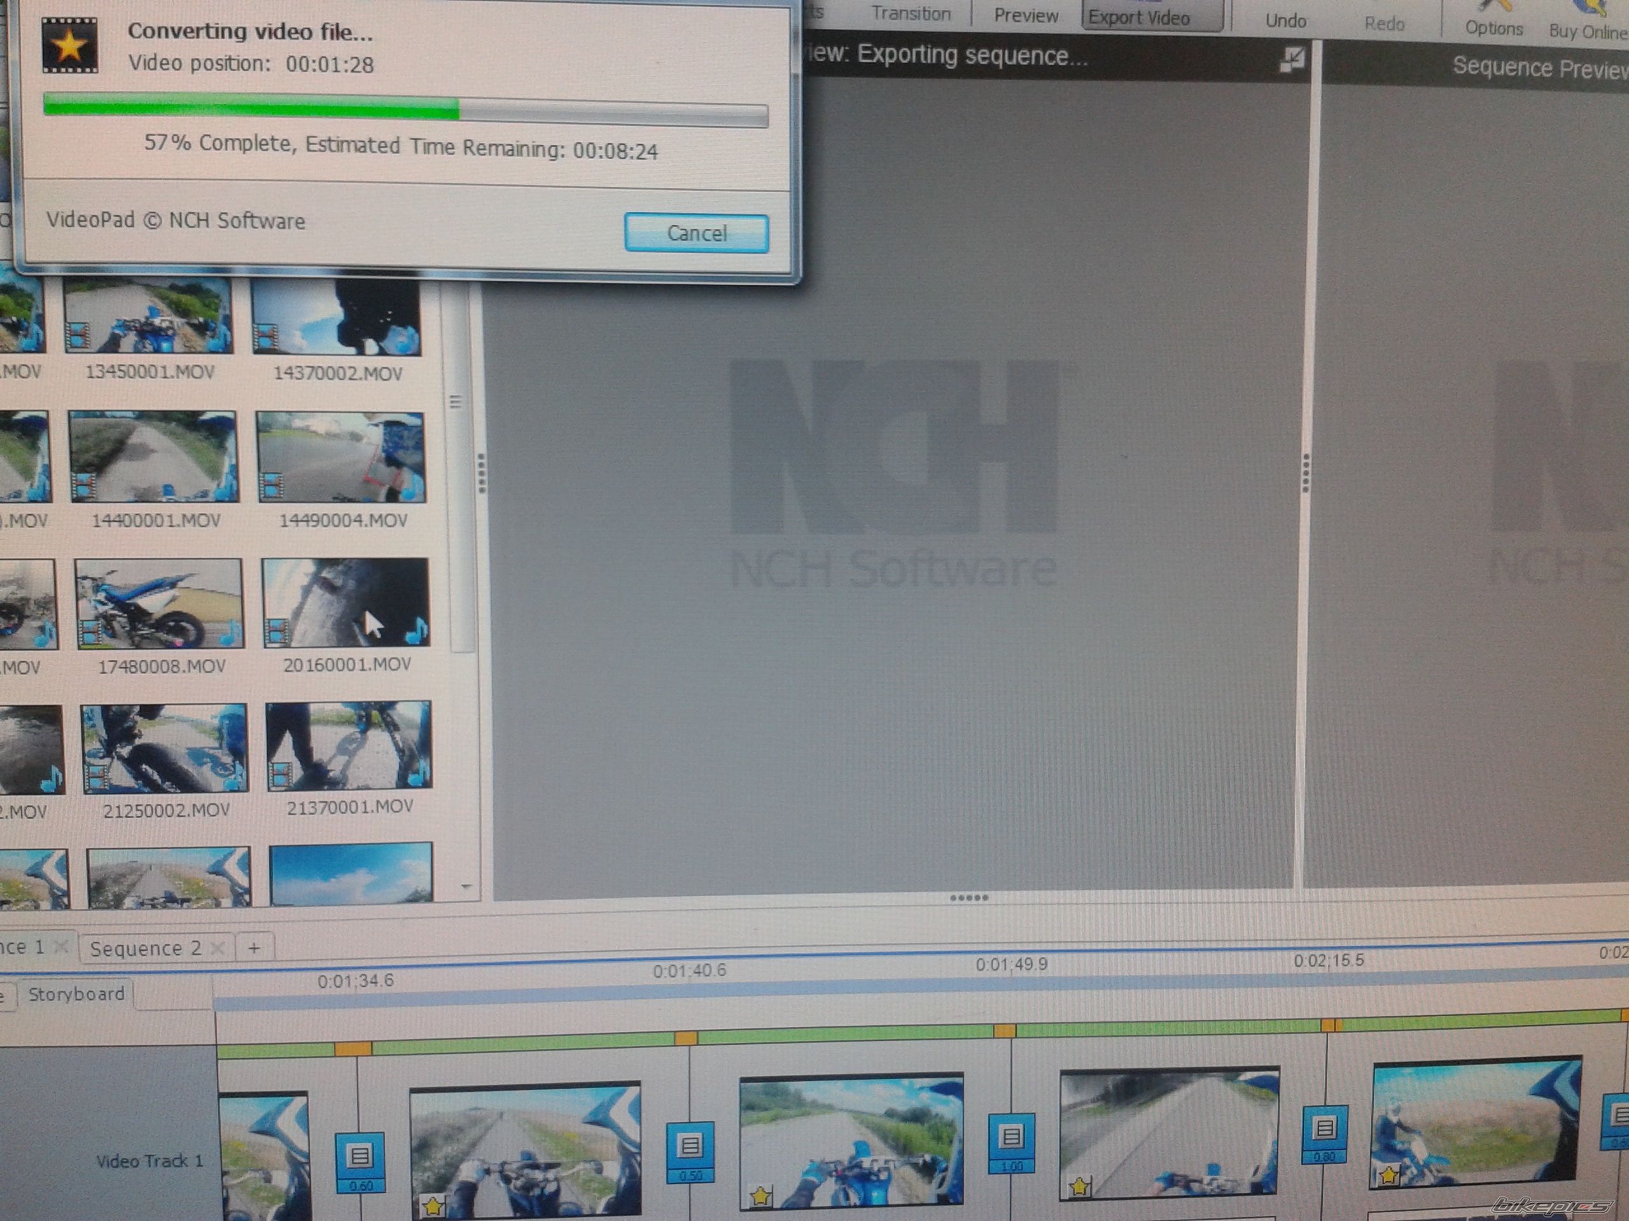Select media clip 14400001.MOV
Viewport: 1629px width, 1221px height.
pyautogui.click(x=155, y=469)
